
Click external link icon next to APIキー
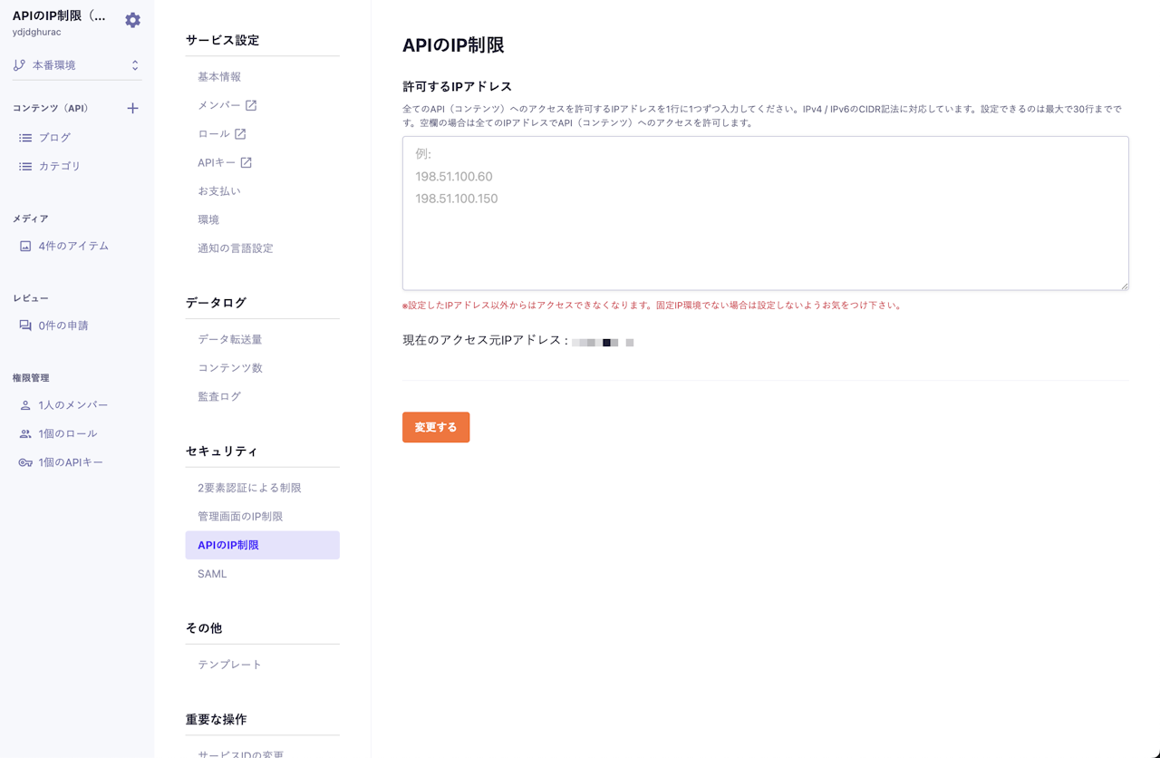click(246, 163)
